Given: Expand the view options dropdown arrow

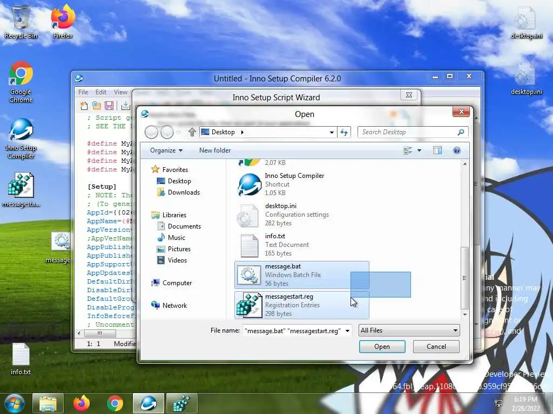Looking at the screenshot, I should [419, 150].
